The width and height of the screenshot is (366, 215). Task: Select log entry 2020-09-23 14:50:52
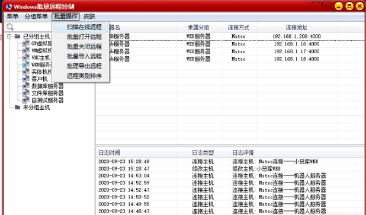tap(124, 197)
